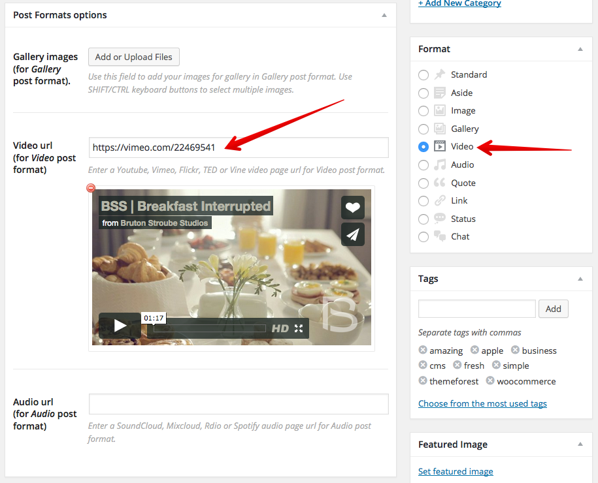Select the Gallery post format
This screenshot has width=598, height=483.
pyautogui.click(x=424, y=129)
